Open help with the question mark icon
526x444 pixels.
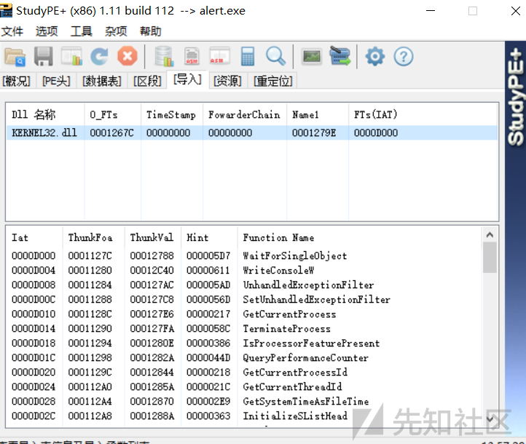coord(404,56)
